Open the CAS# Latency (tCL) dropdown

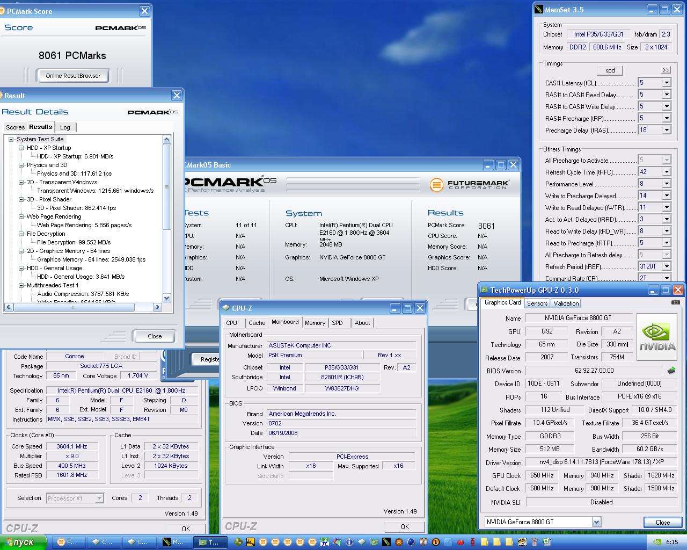(666, 83)
